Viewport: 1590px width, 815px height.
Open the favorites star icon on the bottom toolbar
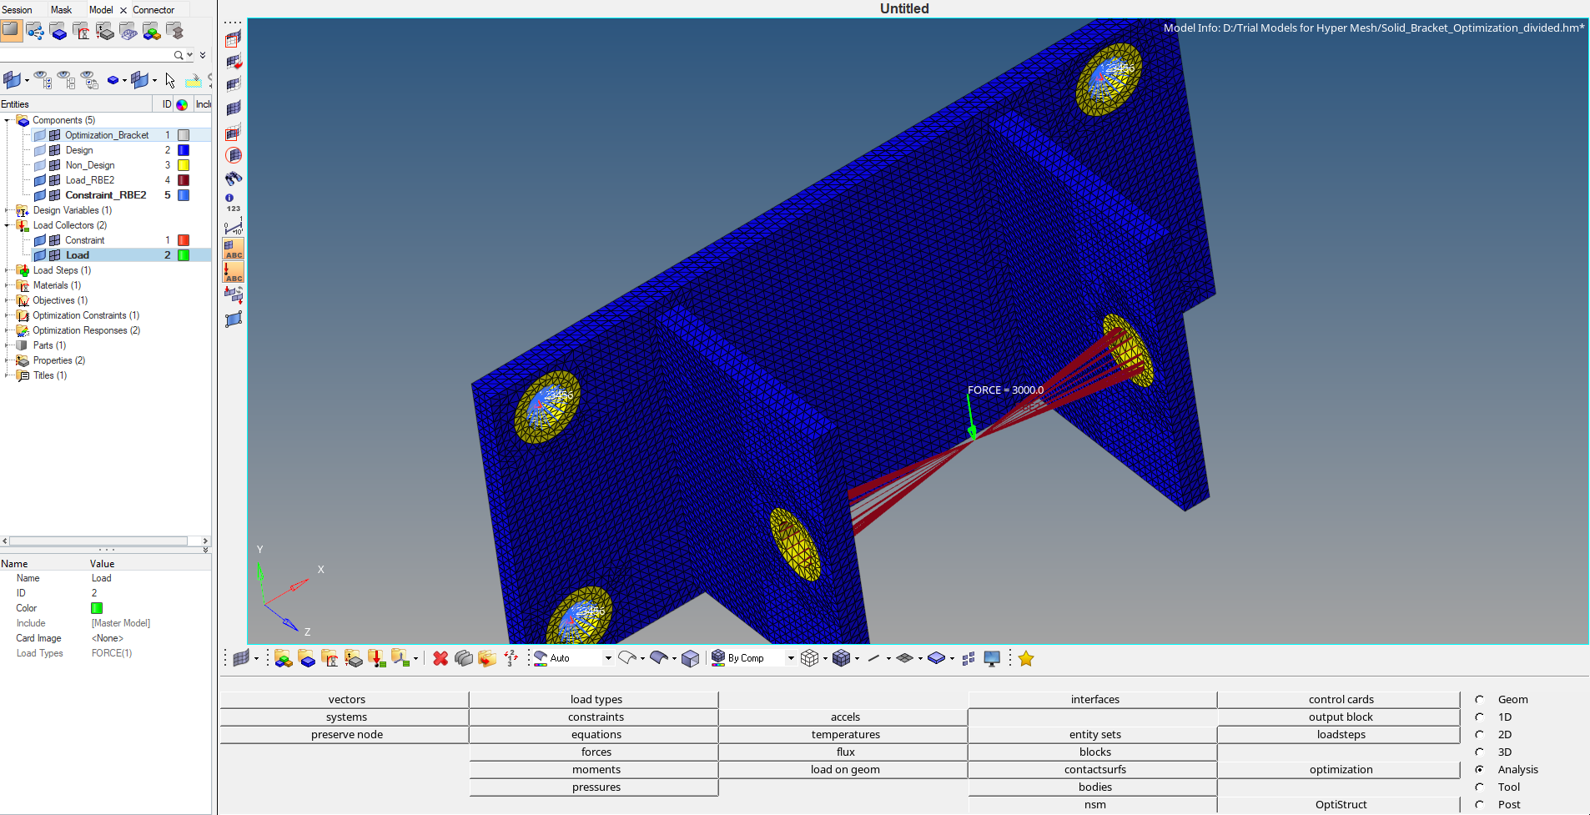pos(1027,658)
